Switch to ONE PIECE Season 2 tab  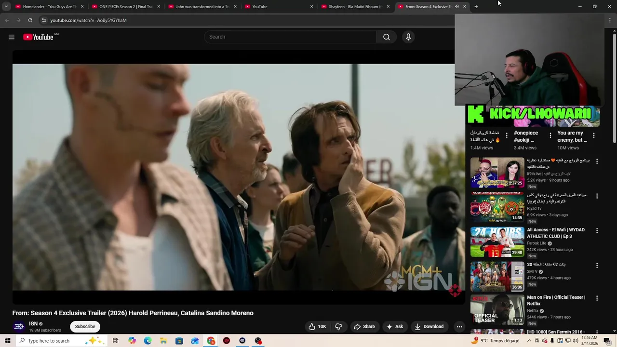pos(125,7)
